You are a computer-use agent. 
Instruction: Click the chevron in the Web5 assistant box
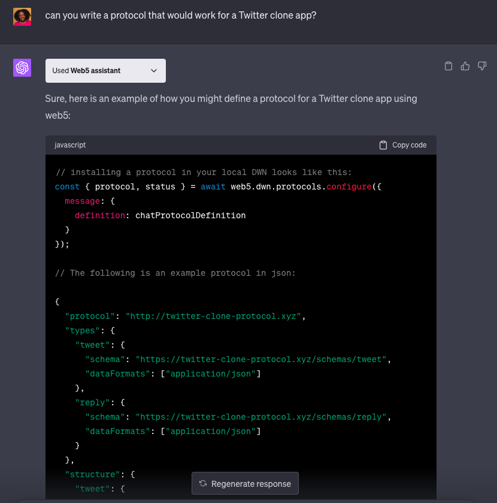click(154, 71)
